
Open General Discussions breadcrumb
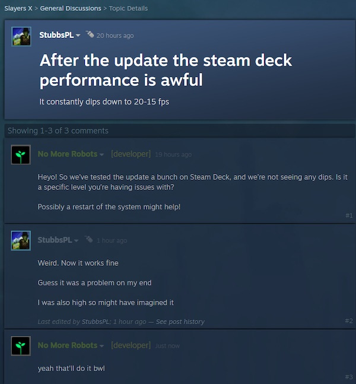click(71, 8)
